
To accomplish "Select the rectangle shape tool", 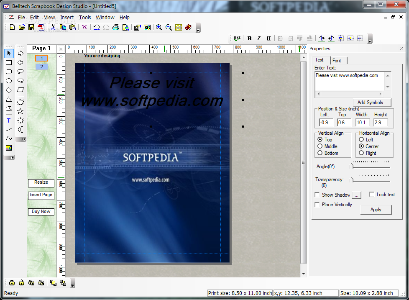I will point(9,63).
